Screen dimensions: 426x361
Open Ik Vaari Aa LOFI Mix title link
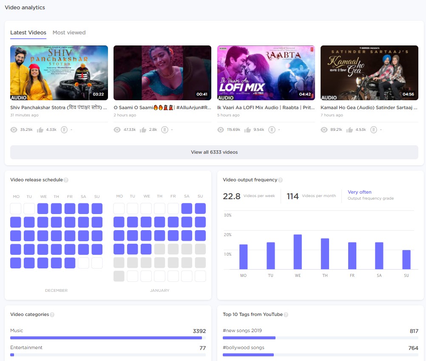pyautogui.click(x=266, y=108)
